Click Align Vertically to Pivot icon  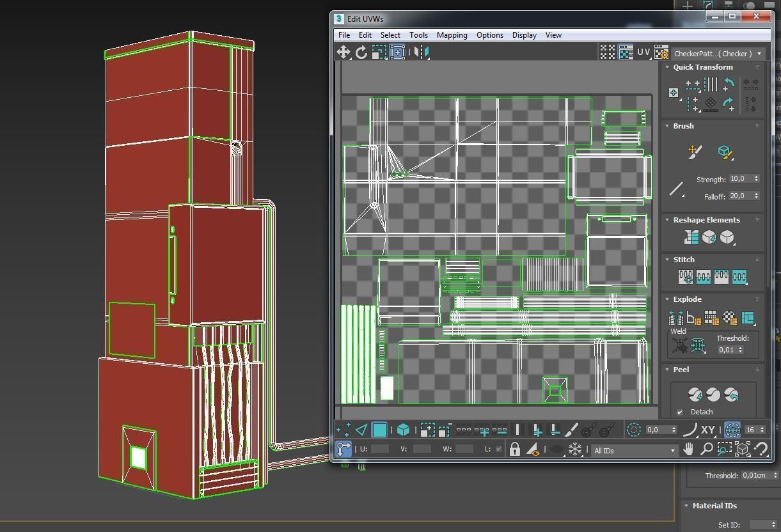point(693,104)
